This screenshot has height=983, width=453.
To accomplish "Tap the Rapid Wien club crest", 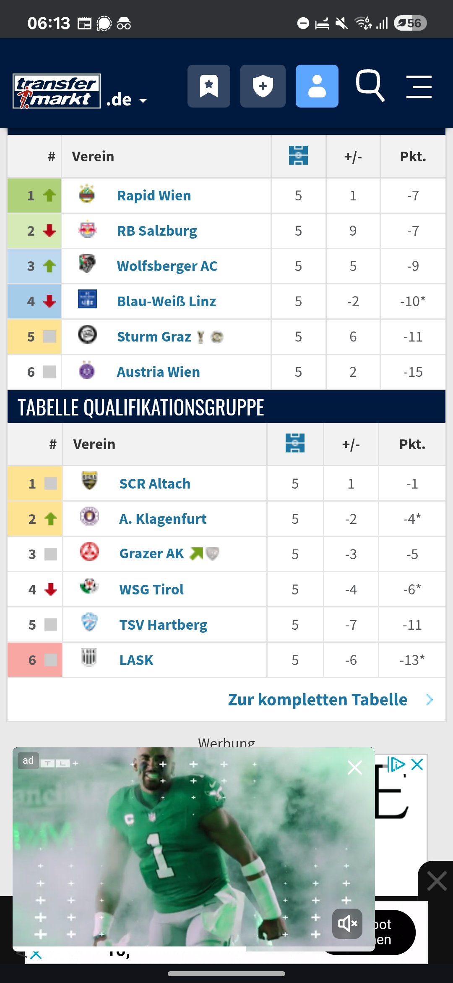I will pyautogui.click(x=87, y=194).
